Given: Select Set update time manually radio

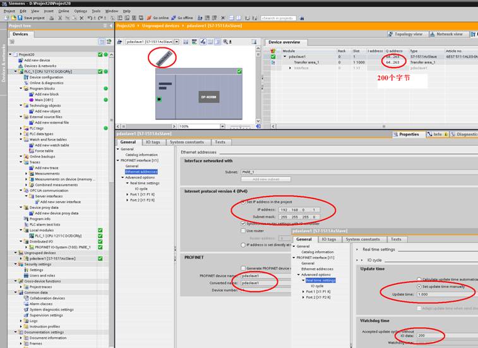Looking at the screenshot, I should (x=419, y=287).
